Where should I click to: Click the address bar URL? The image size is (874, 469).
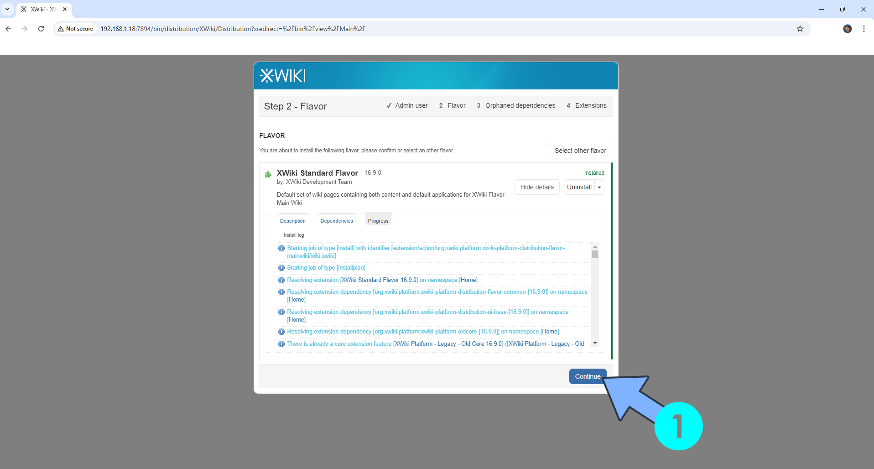233,29
